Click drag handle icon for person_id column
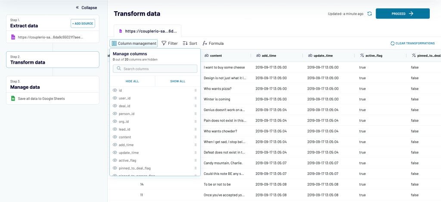Screen dimensions: 441x202 (x=196, y=114)
